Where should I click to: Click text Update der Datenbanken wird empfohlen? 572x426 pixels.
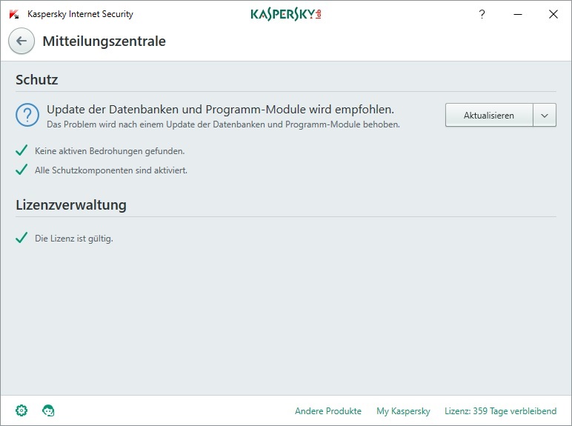click(220, 110)
